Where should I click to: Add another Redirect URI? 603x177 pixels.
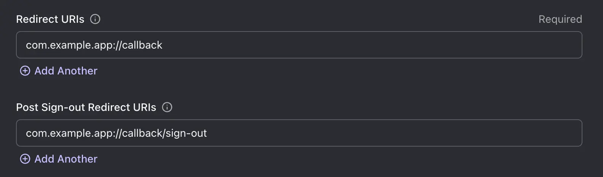65,71
